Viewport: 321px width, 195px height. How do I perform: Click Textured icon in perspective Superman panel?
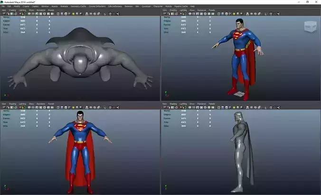[234, 14]
